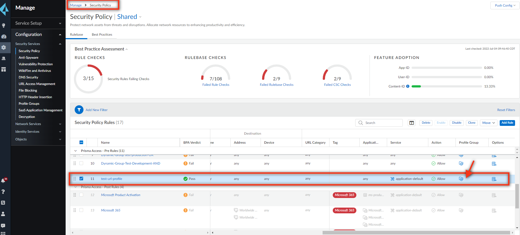Click the Content-ID info icon

coord(408,86)
